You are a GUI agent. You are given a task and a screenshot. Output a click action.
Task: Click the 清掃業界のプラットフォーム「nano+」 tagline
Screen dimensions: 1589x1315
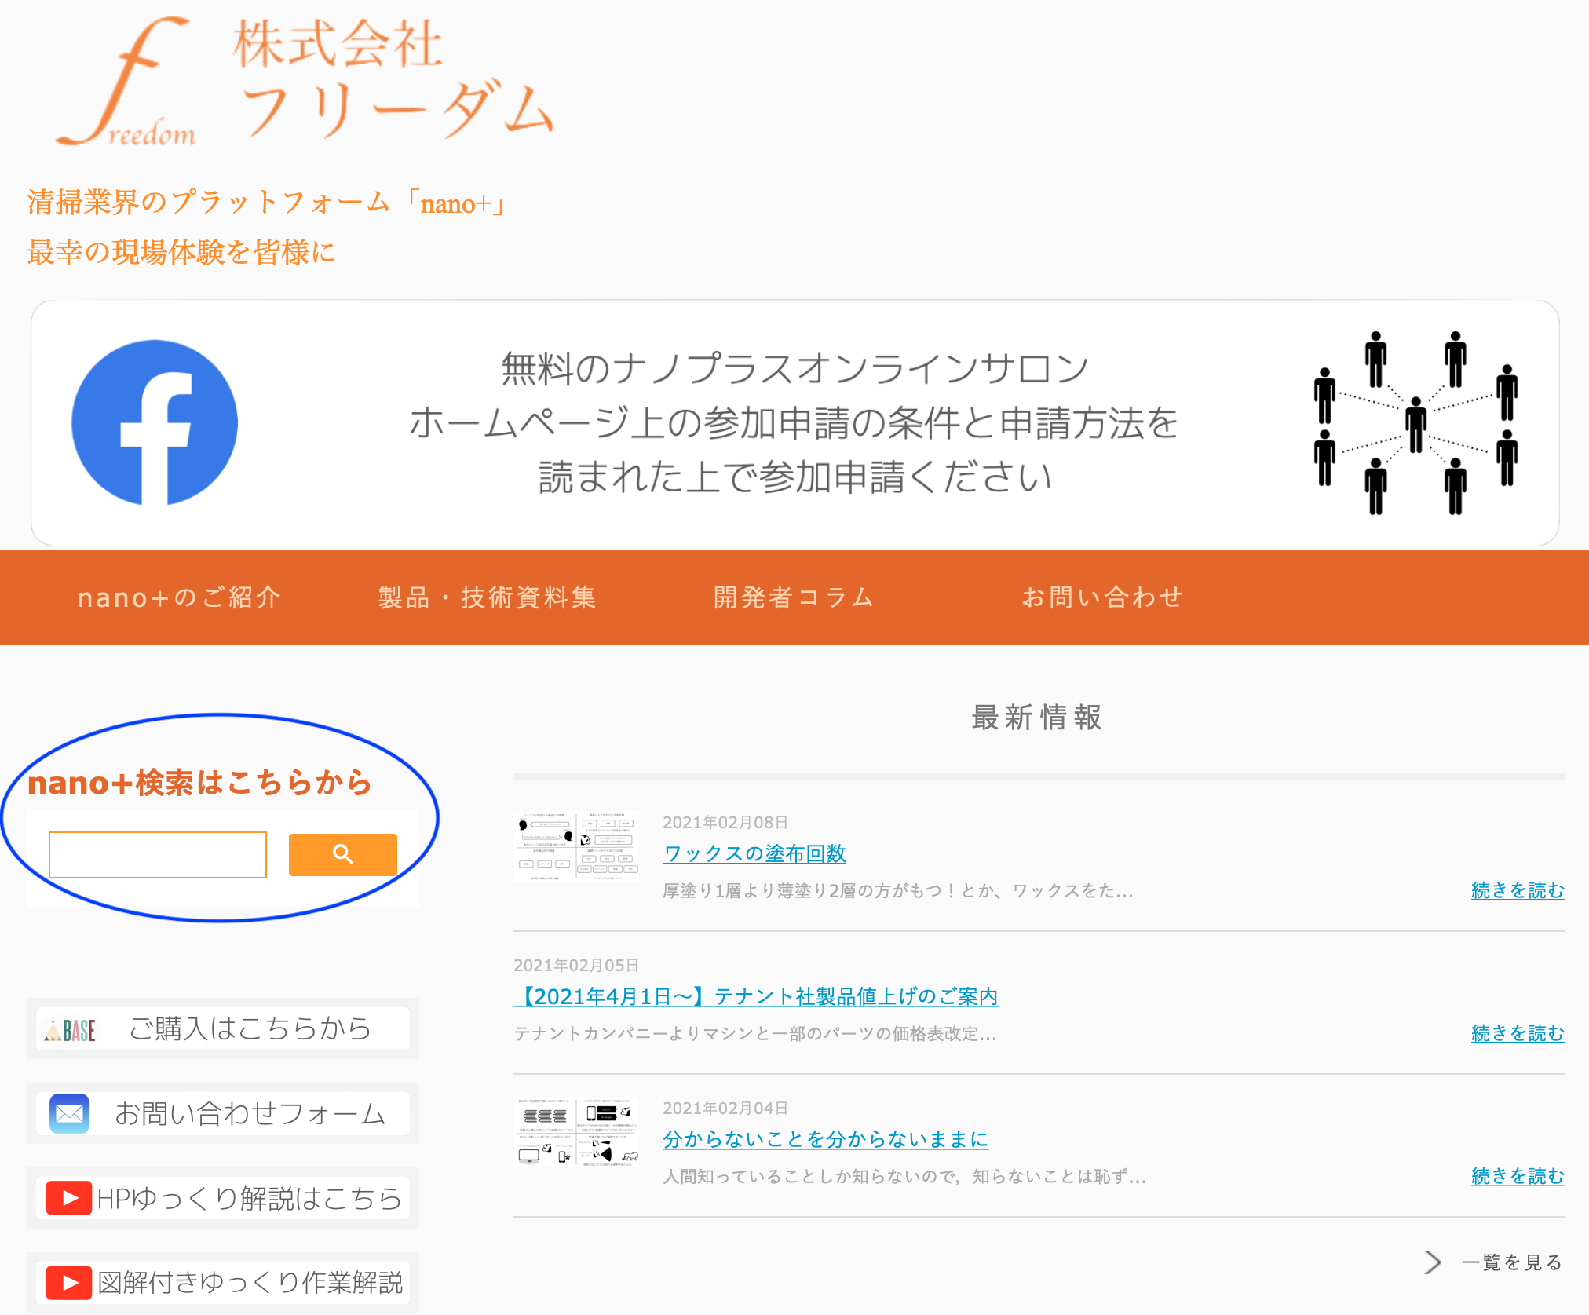[268, 203]
